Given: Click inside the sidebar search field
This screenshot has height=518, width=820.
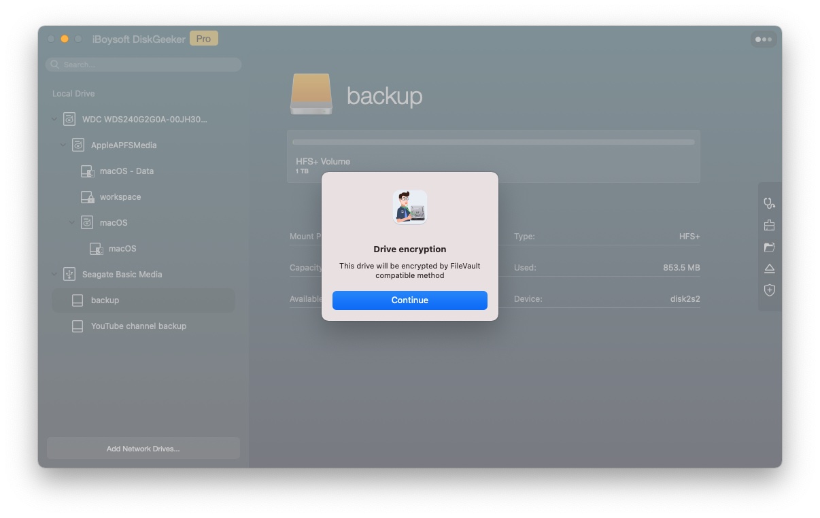Looking at the screenshot, I should click(143, 64).
